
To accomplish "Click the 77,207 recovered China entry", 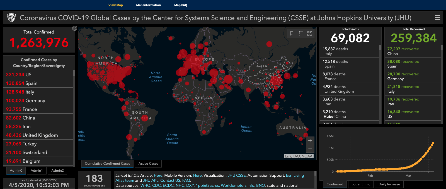I will pyautogui.click(x=413, y=51).
